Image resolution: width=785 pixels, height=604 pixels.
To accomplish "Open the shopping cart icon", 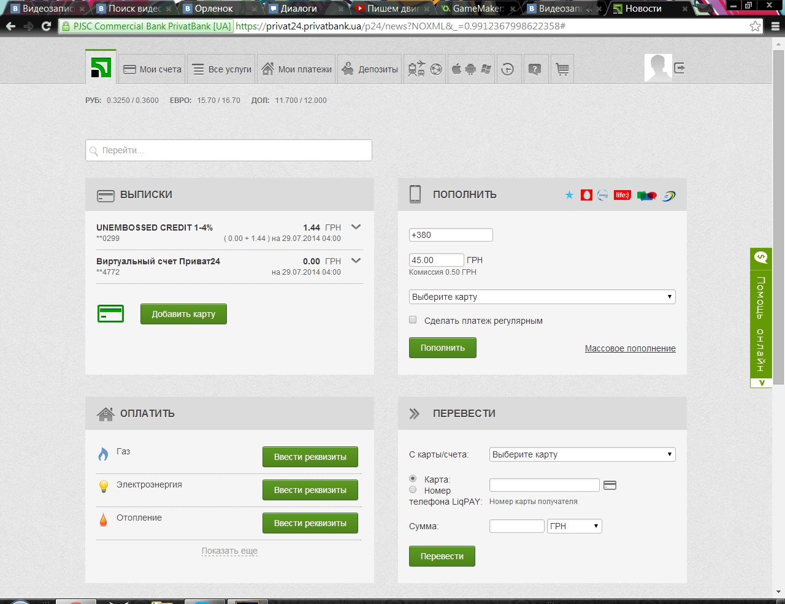I will point(562,69).
